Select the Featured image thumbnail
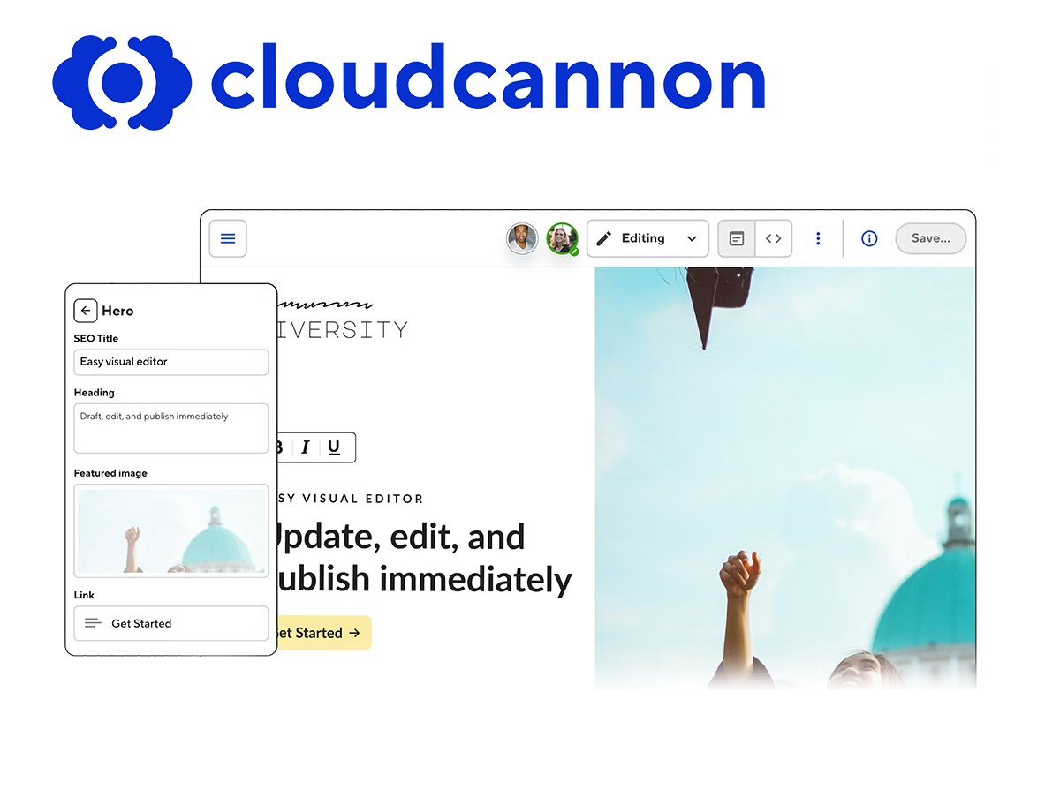This screenshot has height=797, width=1060. coord(171,530)
